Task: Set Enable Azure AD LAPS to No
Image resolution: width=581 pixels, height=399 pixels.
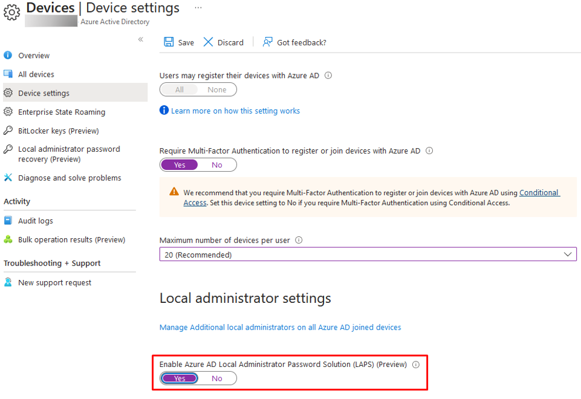Action: pyautogui.click(x=217, y=378)
